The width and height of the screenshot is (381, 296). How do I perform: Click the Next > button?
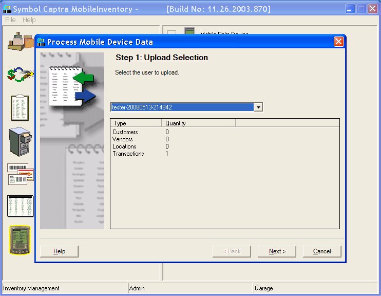click(277, 251)
